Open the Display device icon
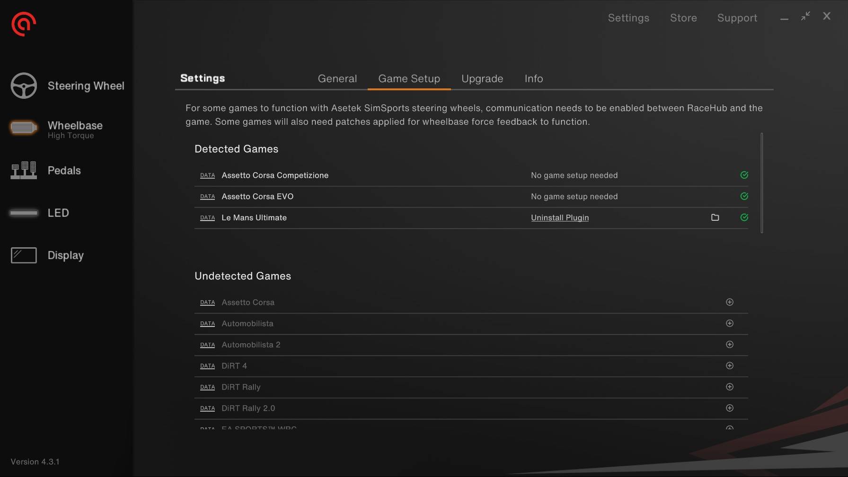The height and width of the screenshot is (477, 848). (24, 255)
